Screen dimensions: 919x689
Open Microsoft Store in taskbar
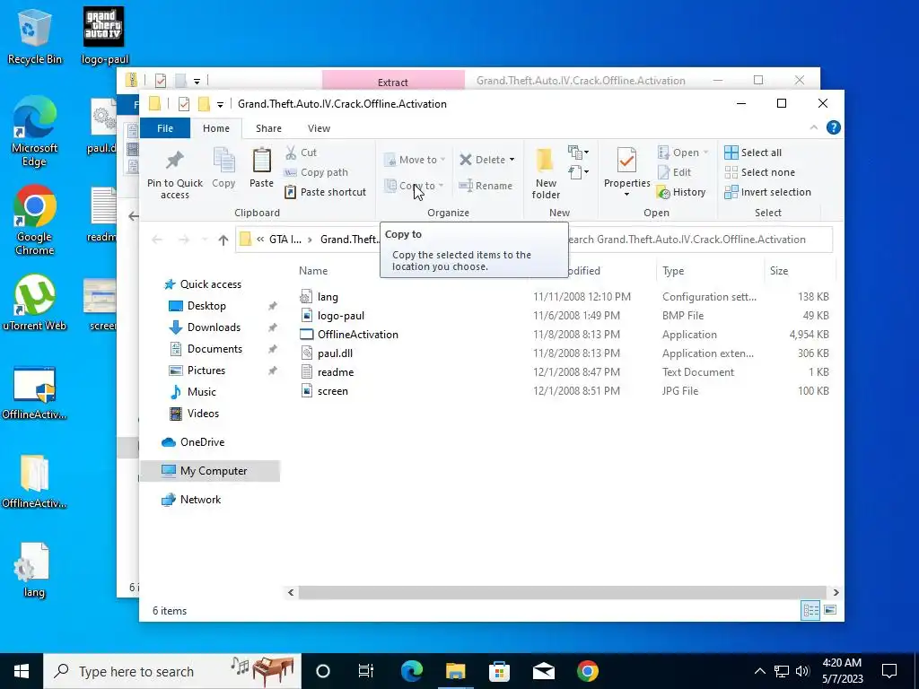pos(499,671)
